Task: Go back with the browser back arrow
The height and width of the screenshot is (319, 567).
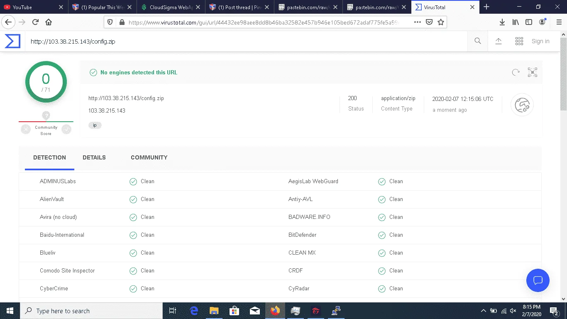Action: point(8,22)
